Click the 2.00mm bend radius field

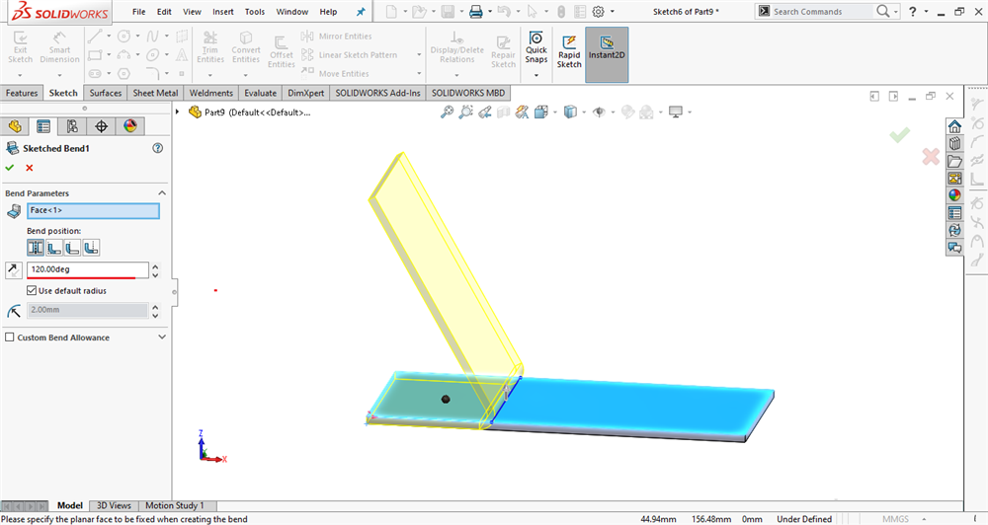[x=88, y=310]
